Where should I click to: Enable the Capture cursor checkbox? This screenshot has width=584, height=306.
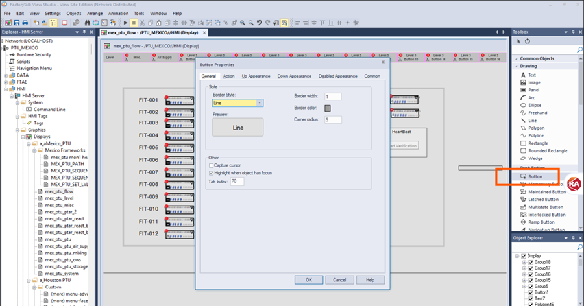click(211, 165)
